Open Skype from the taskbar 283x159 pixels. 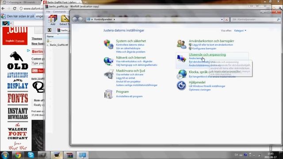tap(31, 155)
